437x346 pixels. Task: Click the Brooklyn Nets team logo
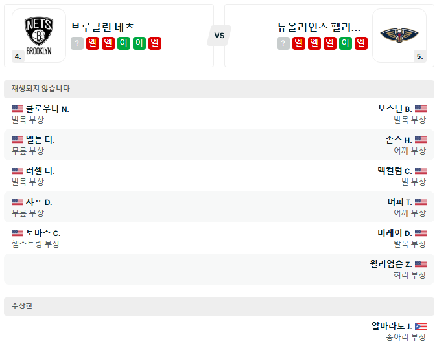coord(39,36)
